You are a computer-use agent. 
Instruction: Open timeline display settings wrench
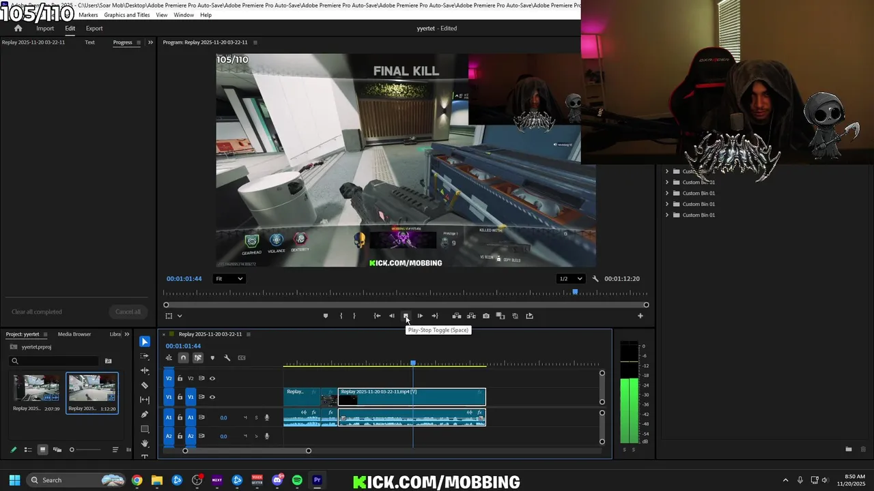pyautogui.click(x=227, y=358)
